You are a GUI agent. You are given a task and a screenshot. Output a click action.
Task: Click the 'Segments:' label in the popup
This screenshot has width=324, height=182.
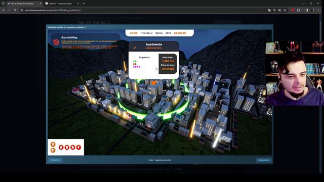click(x=144, y=57)
